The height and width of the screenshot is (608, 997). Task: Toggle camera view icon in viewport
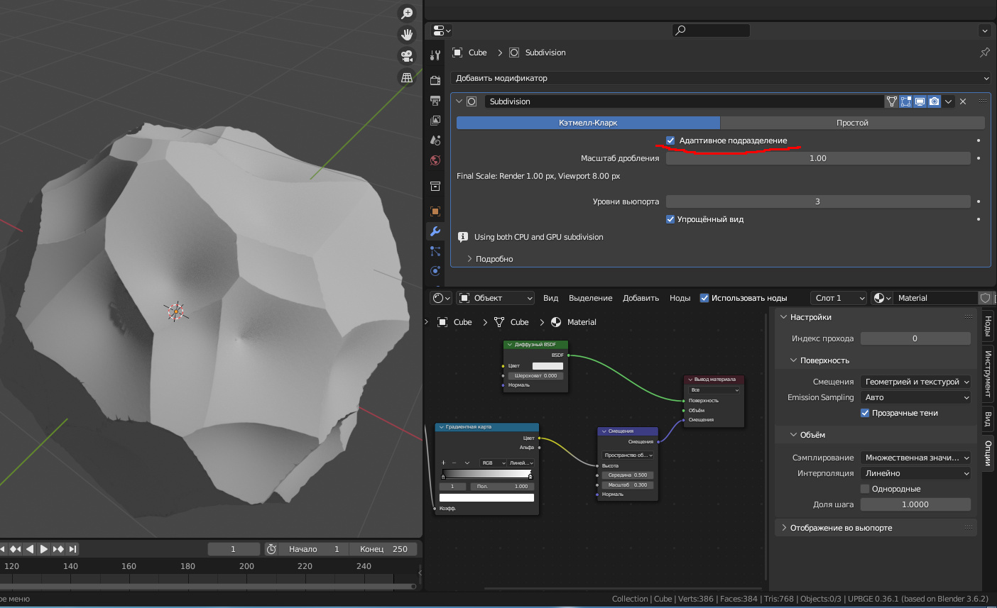[407, 56]
